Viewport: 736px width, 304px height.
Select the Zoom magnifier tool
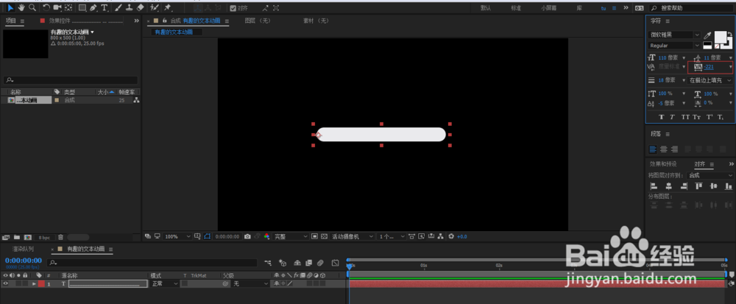pyautogui.click(x=32, y=7)
